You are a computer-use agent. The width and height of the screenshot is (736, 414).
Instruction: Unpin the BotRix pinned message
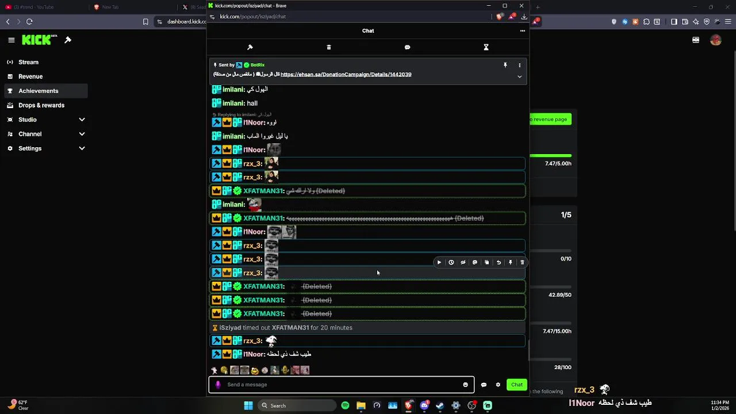[505, 66]
